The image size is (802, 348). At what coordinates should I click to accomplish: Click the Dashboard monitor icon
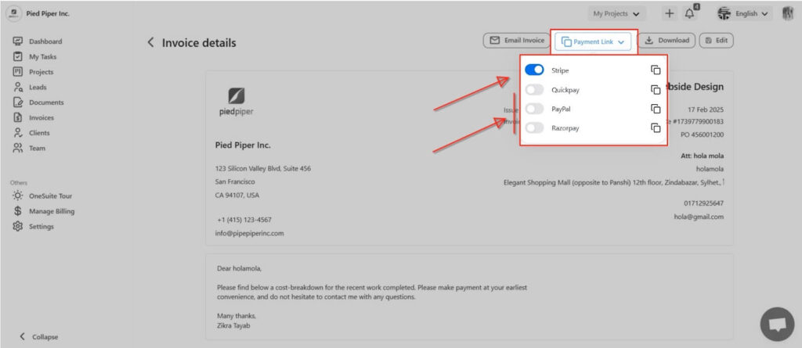[x=18, y=41]
